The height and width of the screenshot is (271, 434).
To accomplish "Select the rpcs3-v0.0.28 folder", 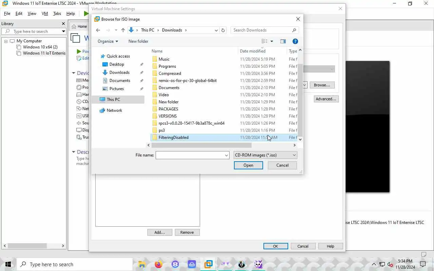I will click(x=191, y=123).
